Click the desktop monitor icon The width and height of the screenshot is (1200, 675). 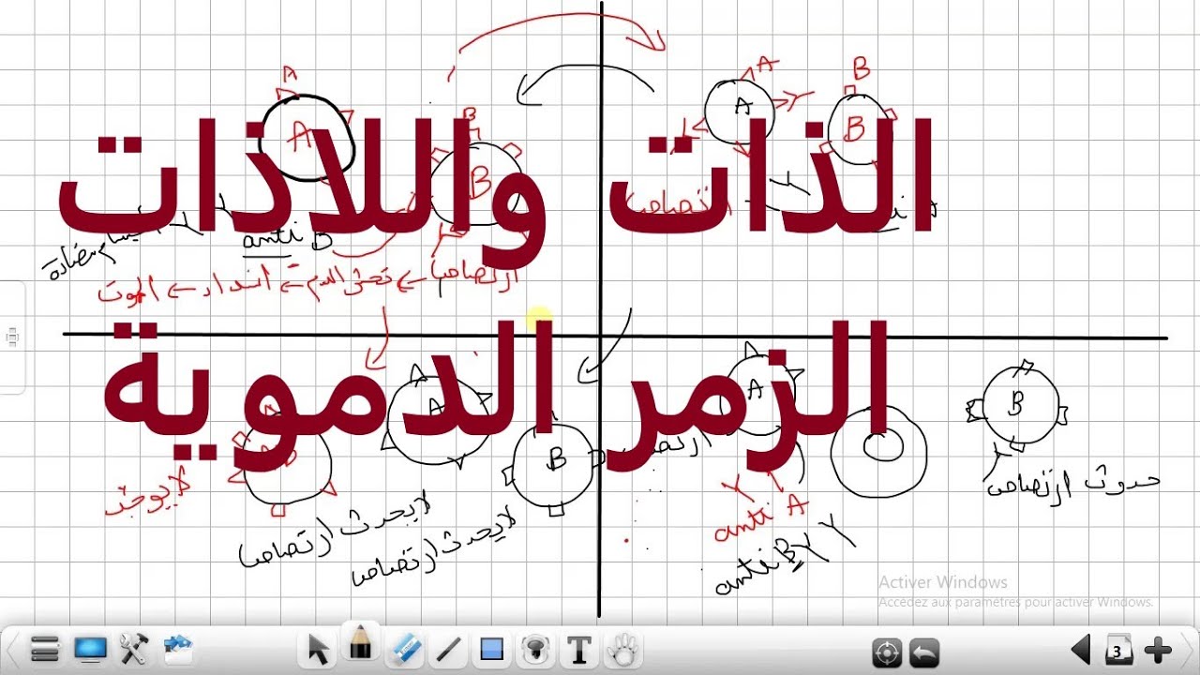pos(90,649)
